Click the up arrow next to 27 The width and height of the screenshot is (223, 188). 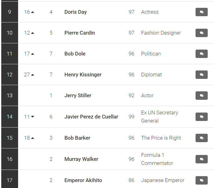pos(32,75)
